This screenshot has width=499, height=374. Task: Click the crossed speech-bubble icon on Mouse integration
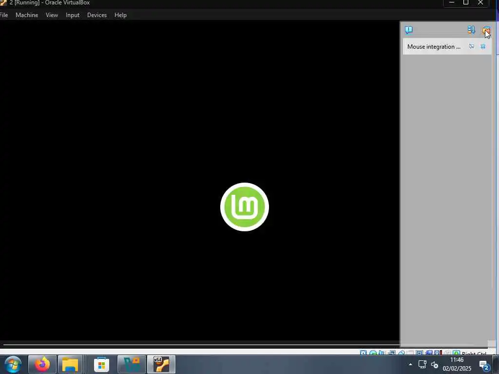pos(471,46)
